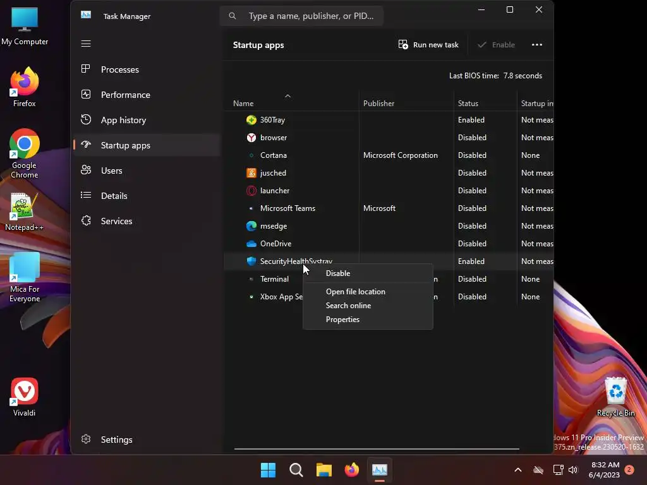Viewport: 647px width, 485px height.
Task: Click the Mica For Everyone desktop icon
Action: click(x=25, y=278)
